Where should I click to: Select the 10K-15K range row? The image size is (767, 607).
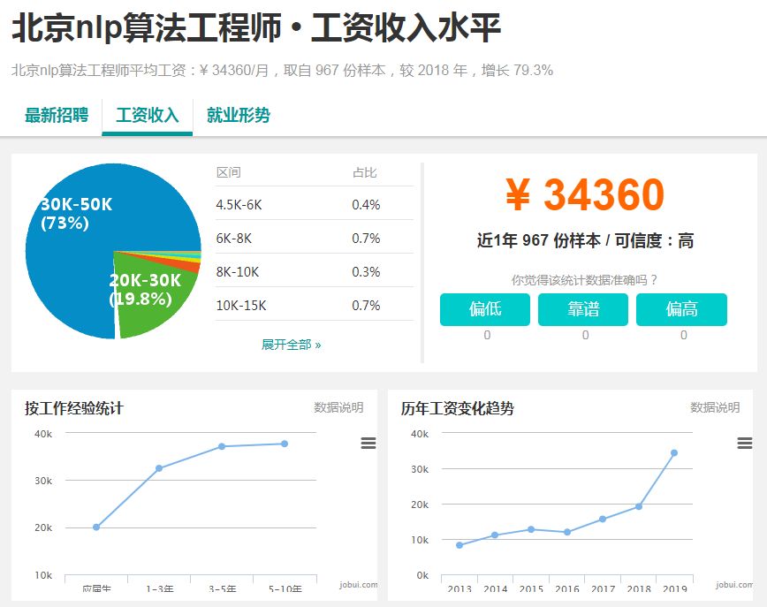[x=315, y=305]
